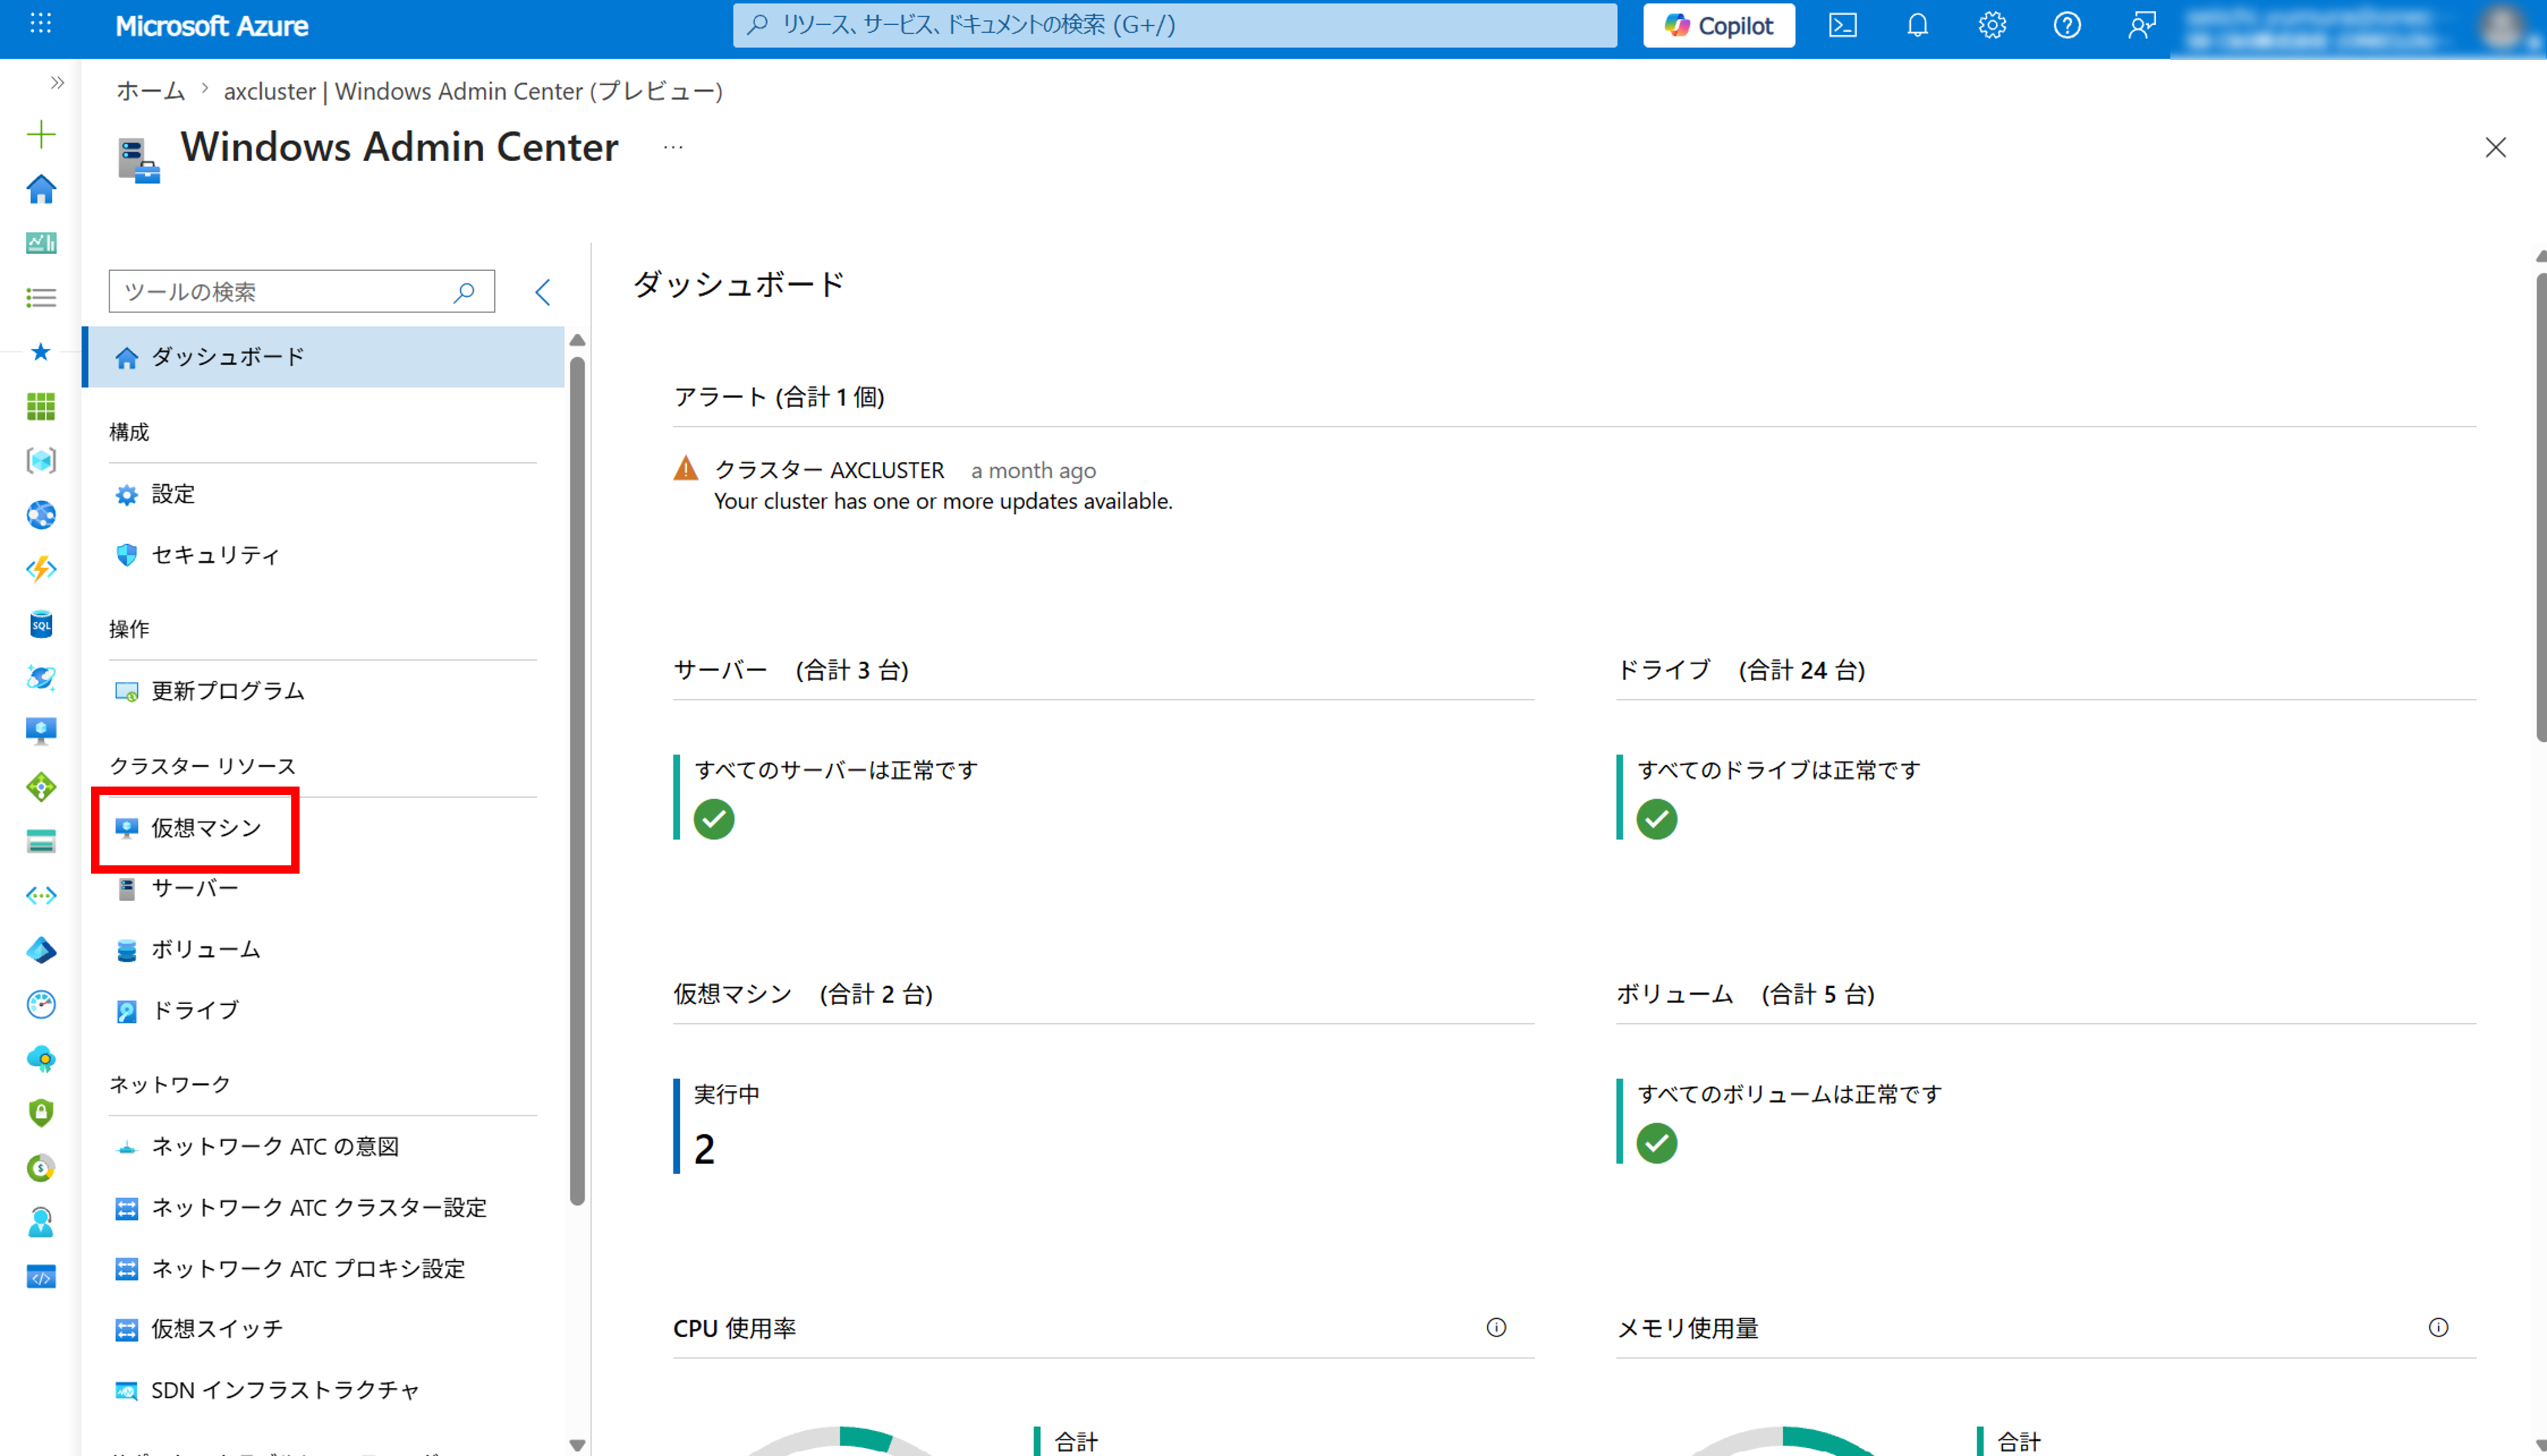
Task: Open Microsoft Entra ID icon in sidebar
Action: (41, 950)
